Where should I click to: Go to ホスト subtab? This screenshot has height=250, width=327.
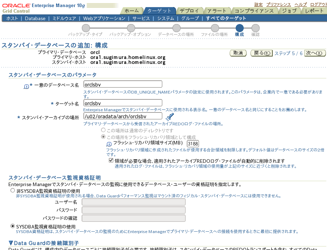tap(12, 18)
